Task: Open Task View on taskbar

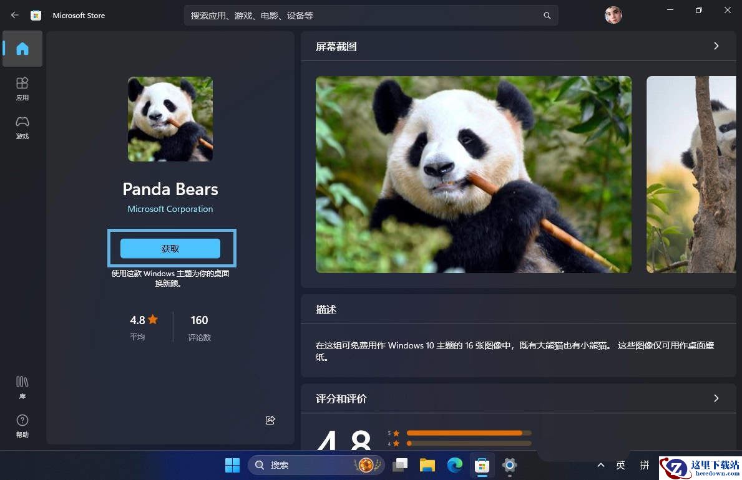Action: point(401,465)
